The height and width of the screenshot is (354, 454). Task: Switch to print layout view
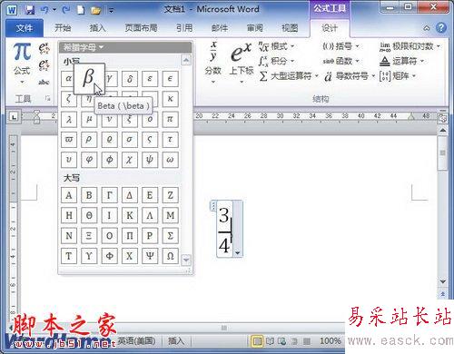coord(257,341)
